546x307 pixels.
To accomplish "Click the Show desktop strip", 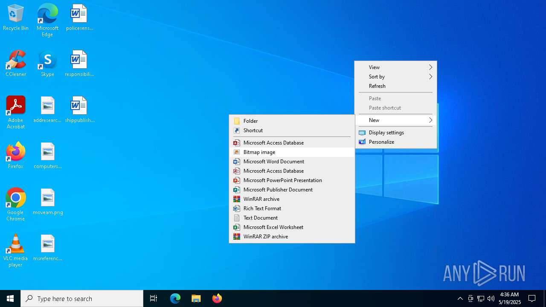I will [545, 298].
